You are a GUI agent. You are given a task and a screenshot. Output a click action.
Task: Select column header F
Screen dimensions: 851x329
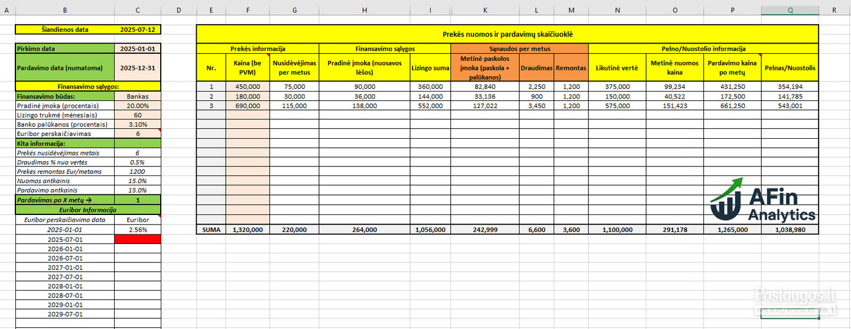click(x=248, y=11)
